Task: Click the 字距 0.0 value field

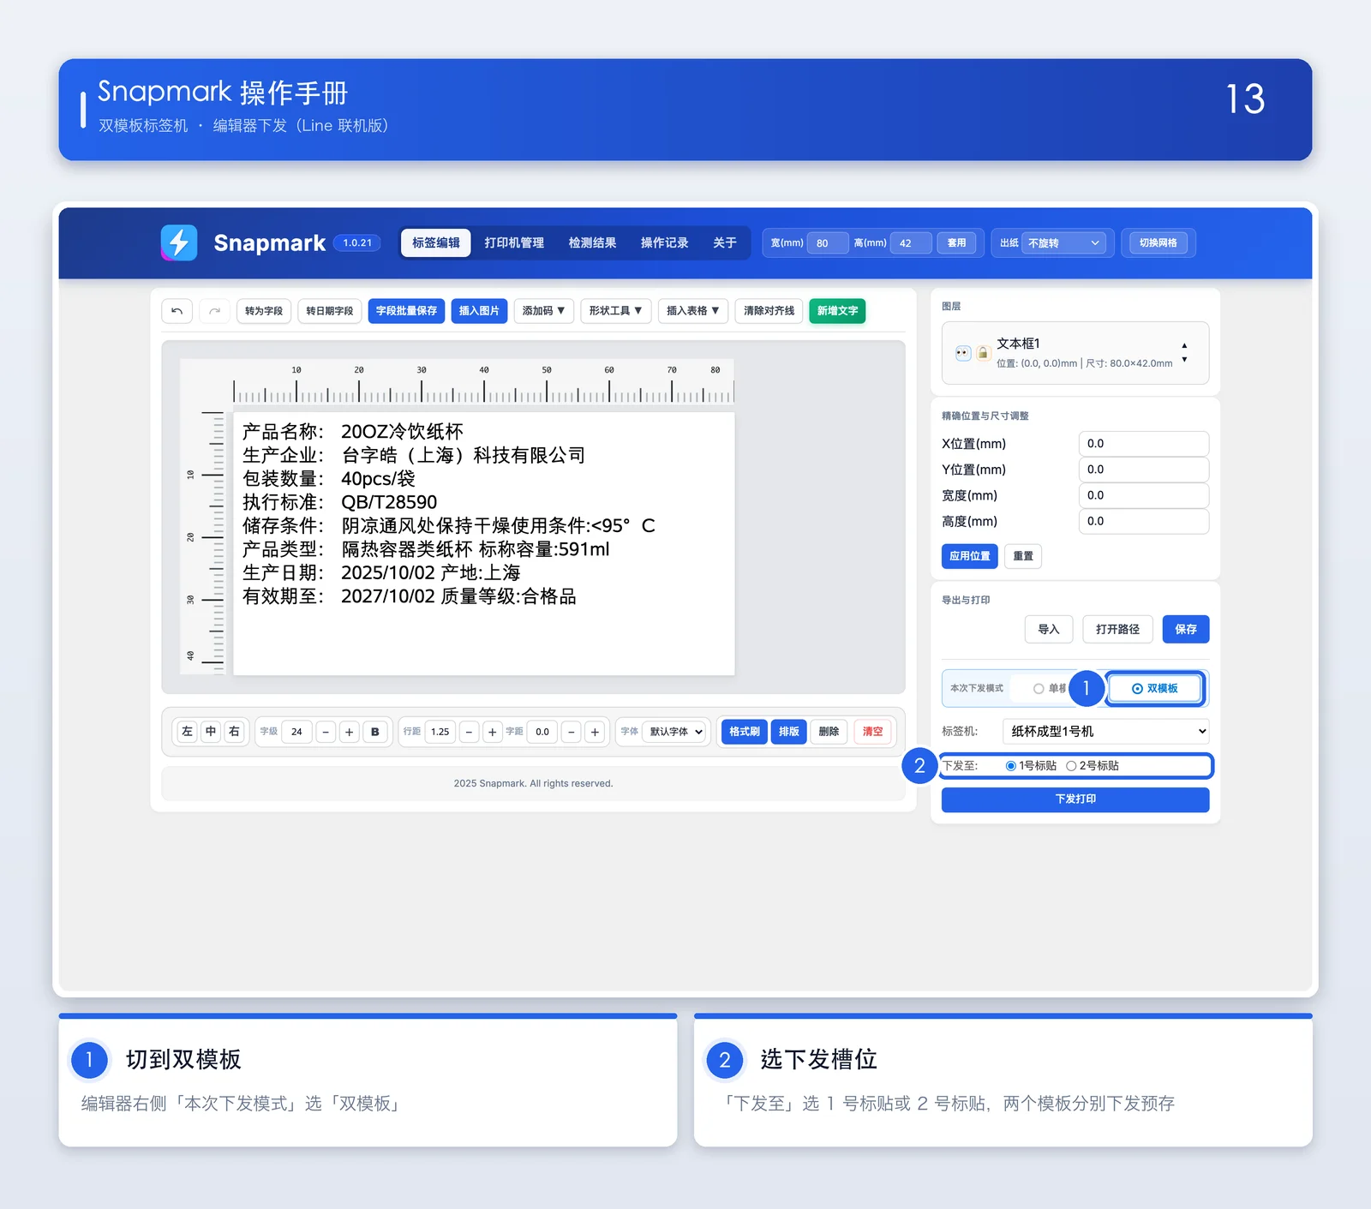Action: pos(542,732)
